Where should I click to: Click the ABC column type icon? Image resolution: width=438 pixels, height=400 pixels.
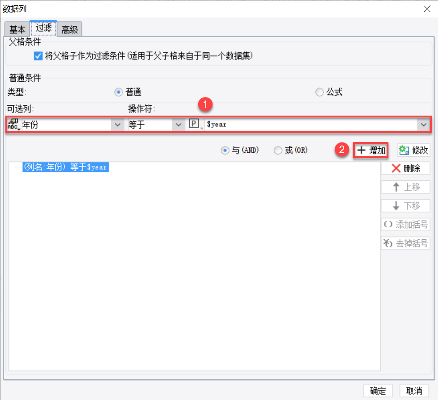click(x=14, y=125)
